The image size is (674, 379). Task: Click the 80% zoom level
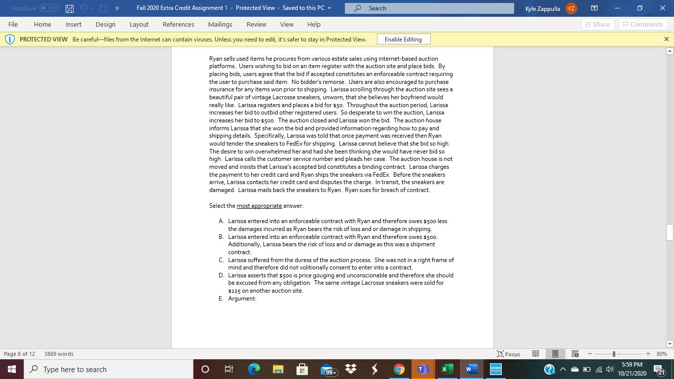[663, 354]
